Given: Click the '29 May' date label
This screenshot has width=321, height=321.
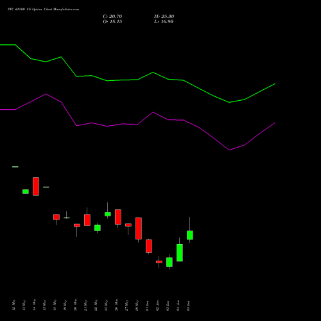Looking at the screenshot, I should click(x=137, y=306).
